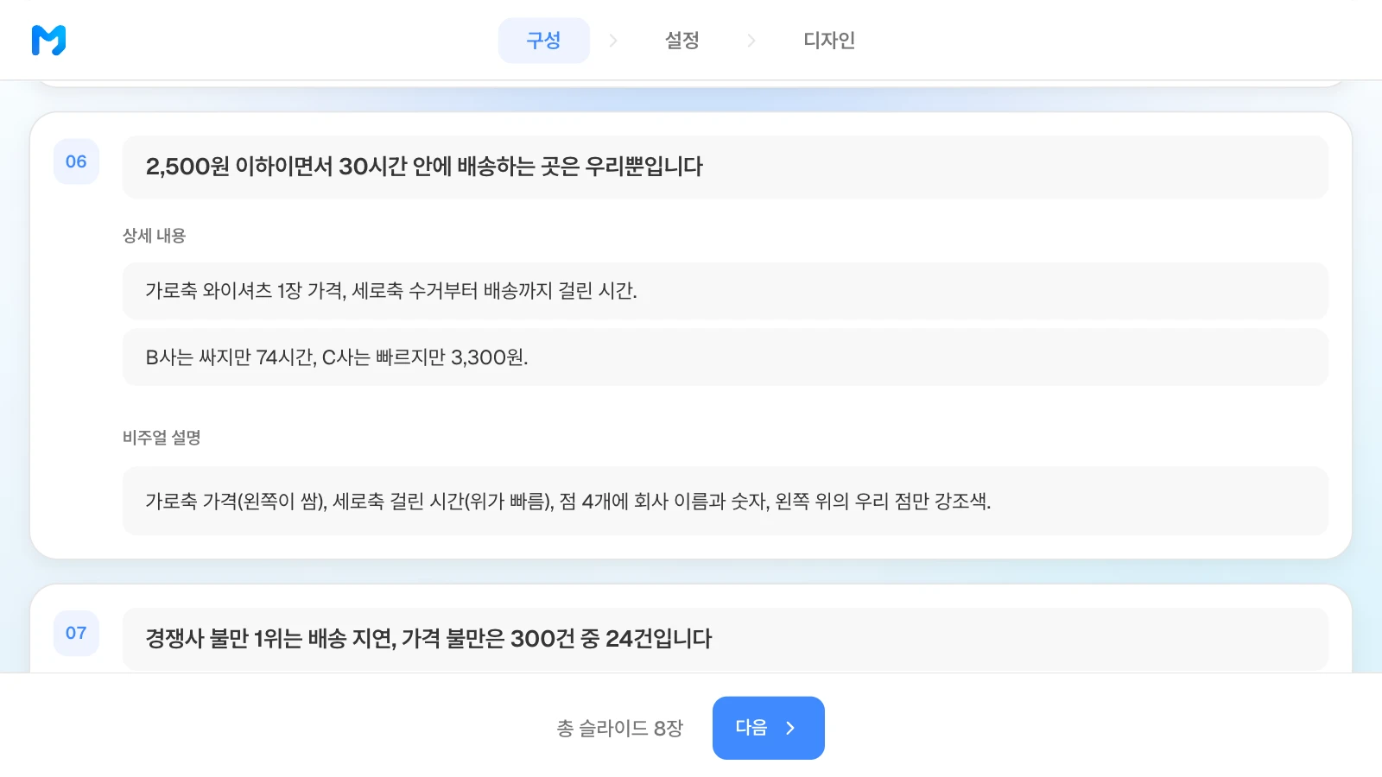Image resolution: width=1382 pixels, height=777 pixels.
Task: Click the chevron between 구성 and 설정
Action: coord(613,41)
